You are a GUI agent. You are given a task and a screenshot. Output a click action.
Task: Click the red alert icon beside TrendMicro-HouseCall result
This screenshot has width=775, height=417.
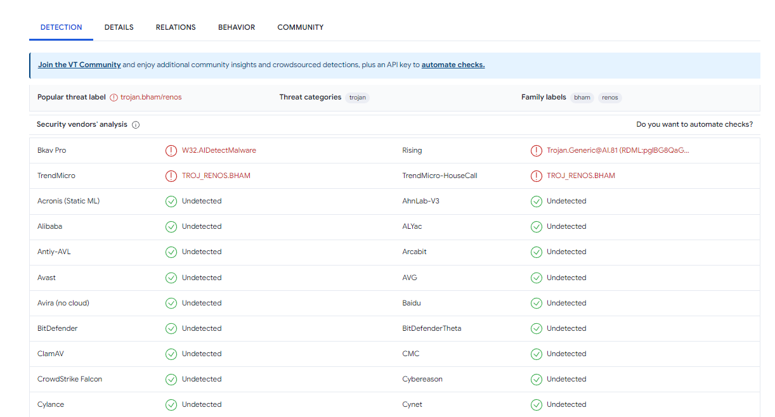[x=537, y=176]
